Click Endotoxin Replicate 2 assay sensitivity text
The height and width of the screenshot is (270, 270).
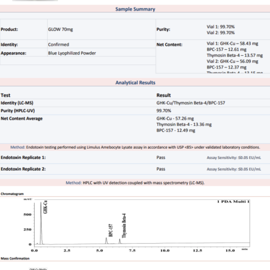[233, 169]
